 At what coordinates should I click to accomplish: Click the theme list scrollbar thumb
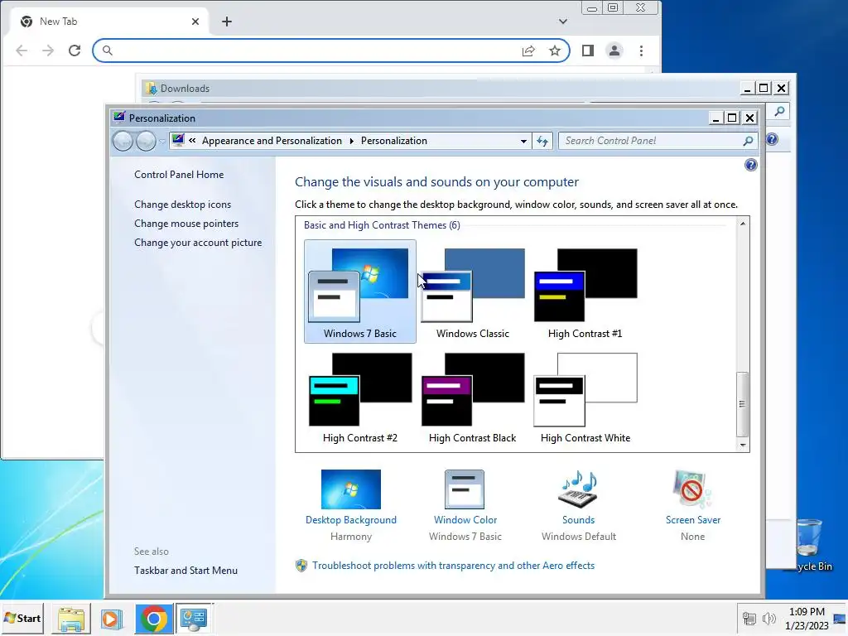[743, 403]
